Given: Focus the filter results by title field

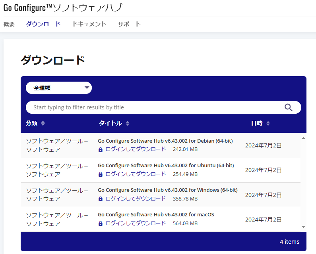Looking at the screenshot, I should point(155,107).
